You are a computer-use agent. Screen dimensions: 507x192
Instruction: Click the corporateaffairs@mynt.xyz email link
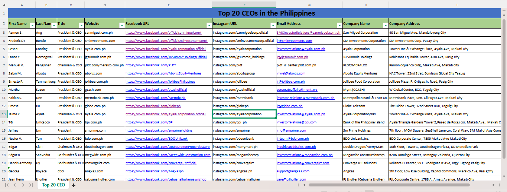pyautogui.click(x=297, y=90)
